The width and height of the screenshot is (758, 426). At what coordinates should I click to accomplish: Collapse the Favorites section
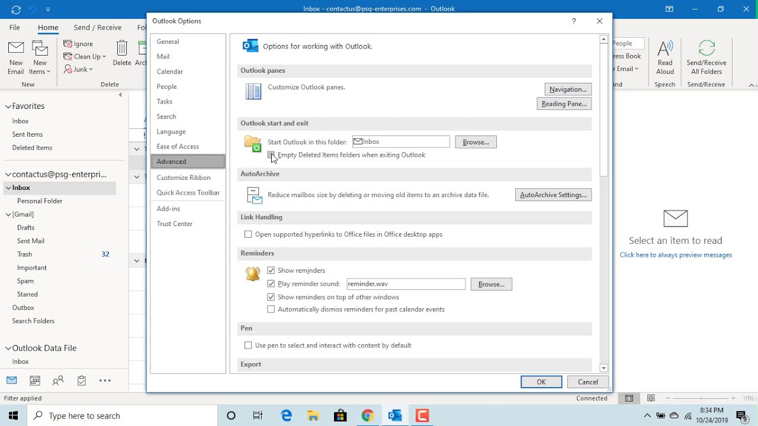pyautogui.click(x=8, y=106)
